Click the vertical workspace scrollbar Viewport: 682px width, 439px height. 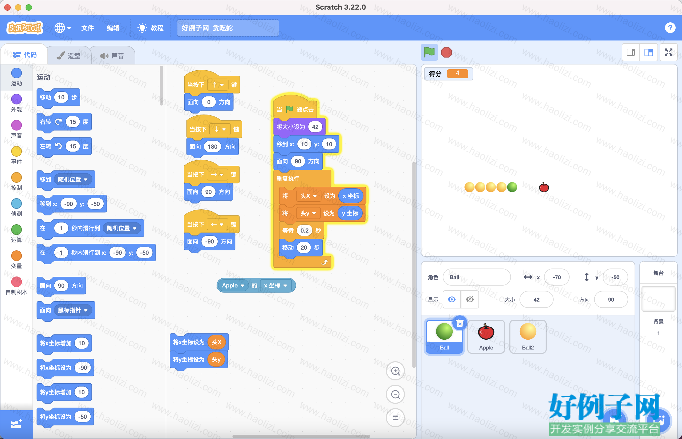(414, 265)
